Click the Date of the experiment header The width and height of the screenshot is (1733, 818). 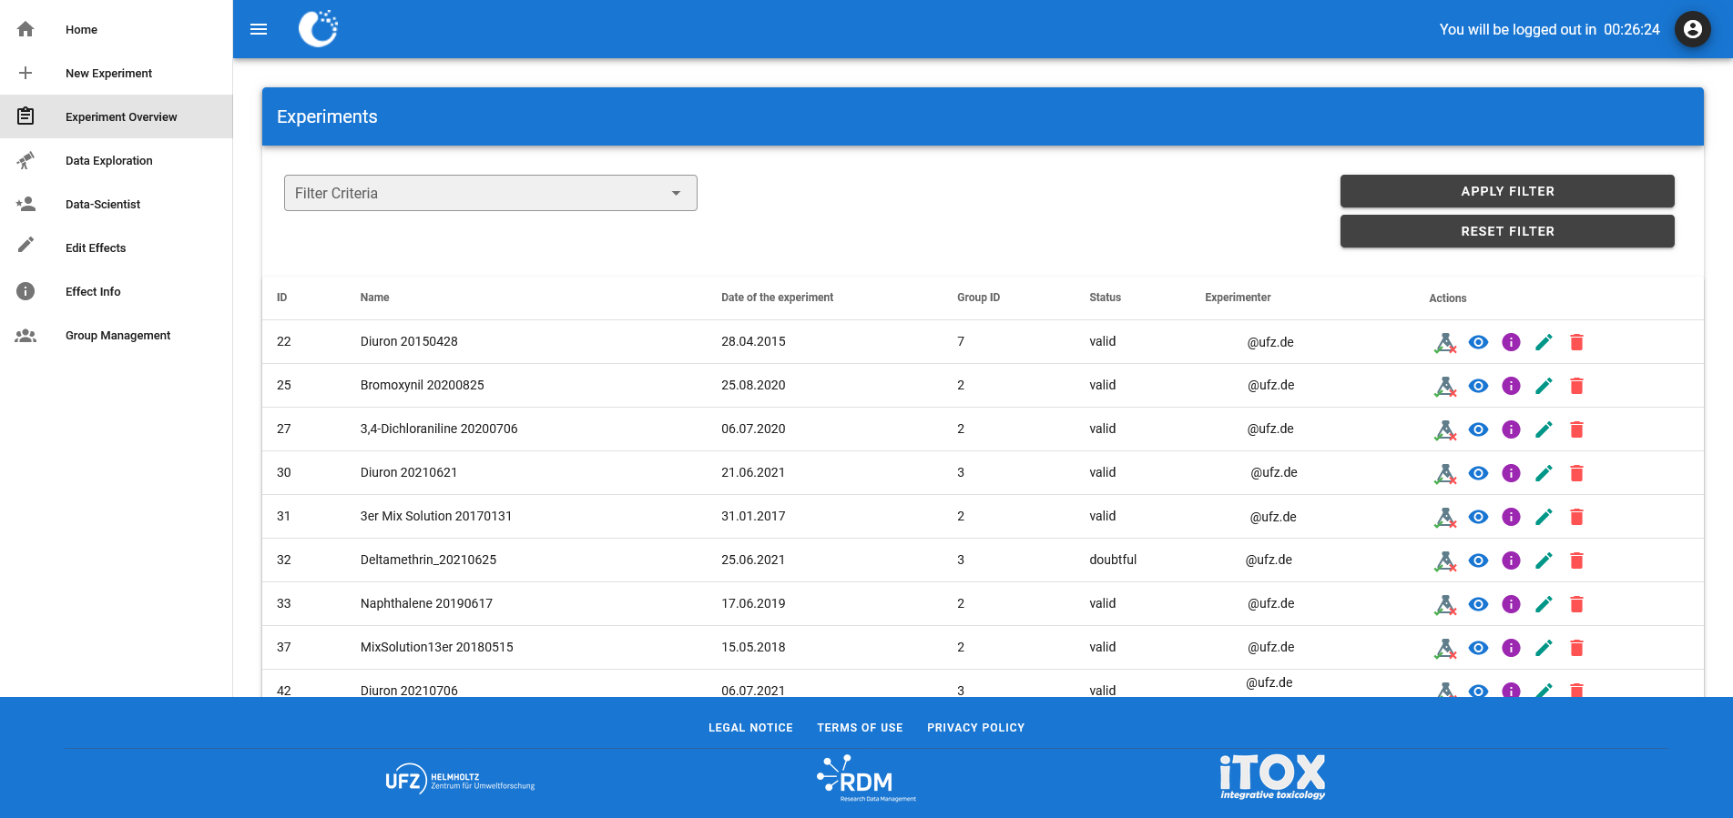click(777, 298)
